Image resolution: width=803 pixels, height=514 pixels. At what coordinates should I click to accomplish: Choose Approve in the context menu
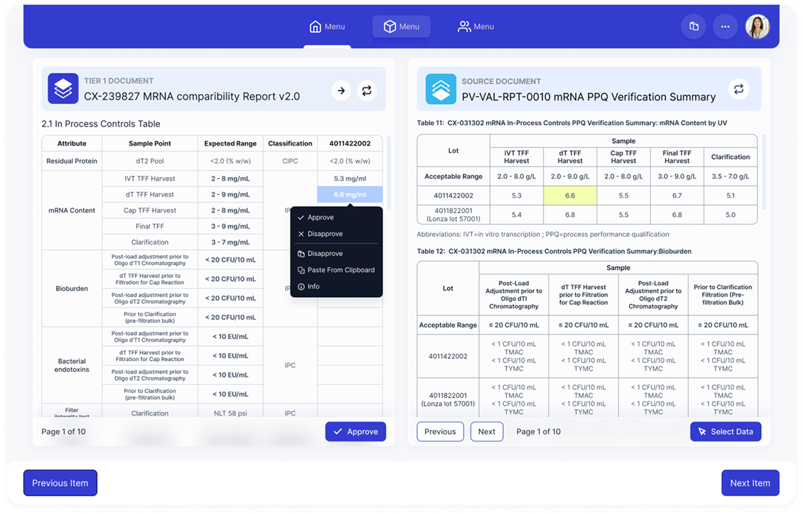[x=320, y=217]
